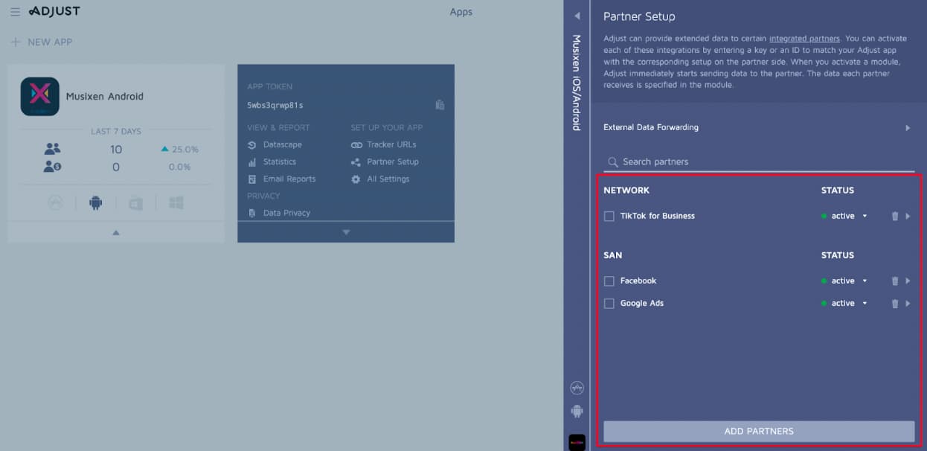
Task: Open Email Reports
Action: pos(289,179)
